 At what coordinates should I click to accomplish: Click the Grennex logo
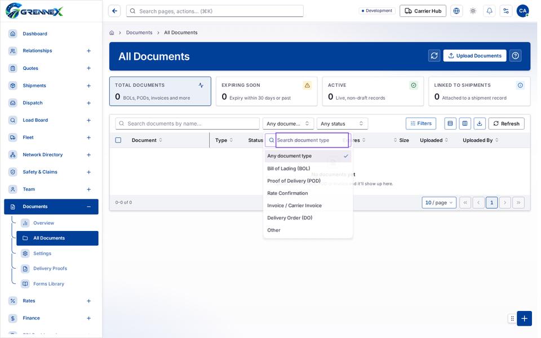(34, 11)
